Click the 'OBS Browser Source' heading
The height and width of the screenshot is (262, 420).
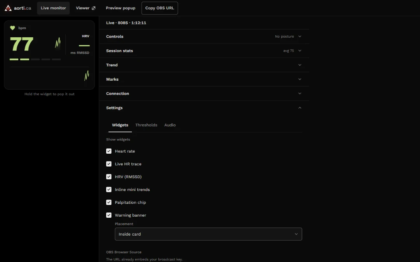pyautogui.click(x=124, y=252)
